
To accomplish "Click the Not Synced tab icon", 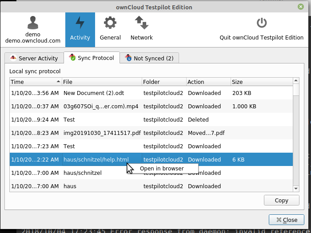I will (x=128, y=58).
